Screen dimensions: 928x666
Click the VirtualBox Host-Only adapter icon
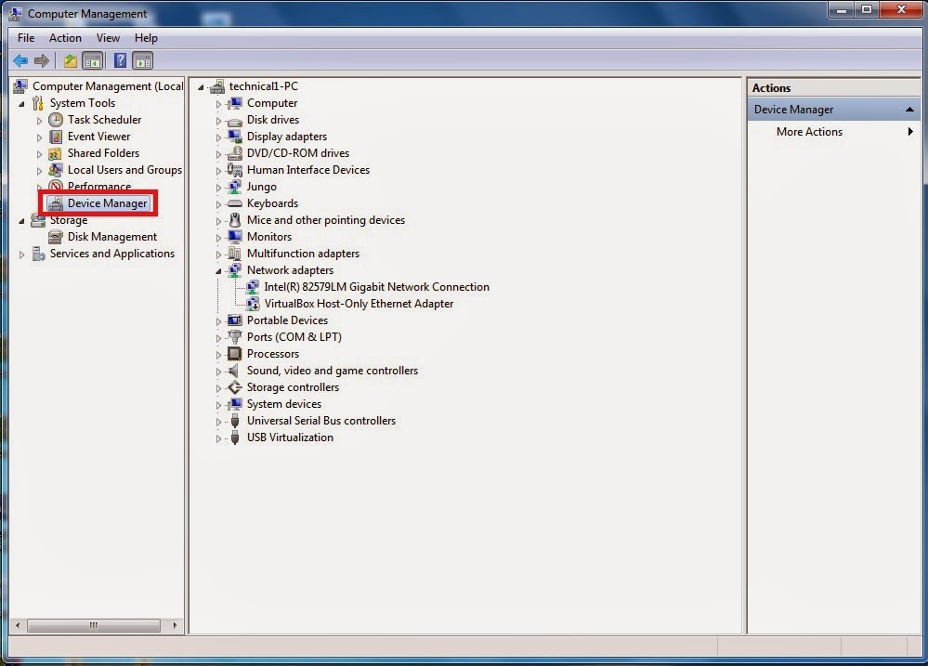coord(253,304)
